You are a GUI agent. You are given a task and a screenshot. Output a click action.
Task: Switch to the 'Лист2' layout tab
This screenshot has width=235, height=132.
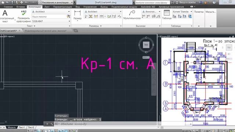tap(31, 127)
